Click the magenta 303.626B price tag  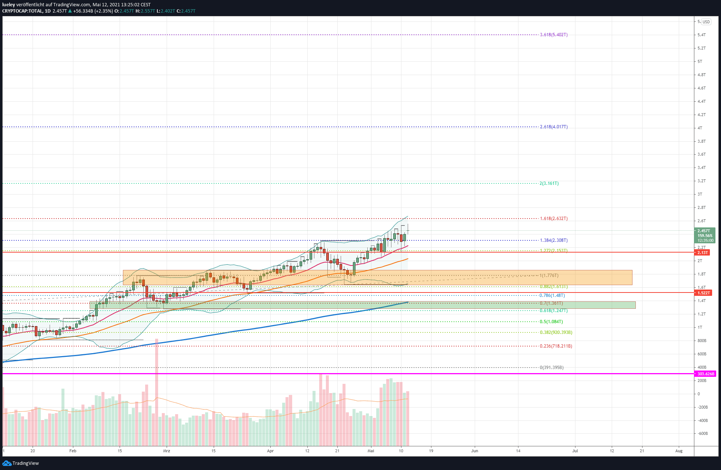coord(705,374)
